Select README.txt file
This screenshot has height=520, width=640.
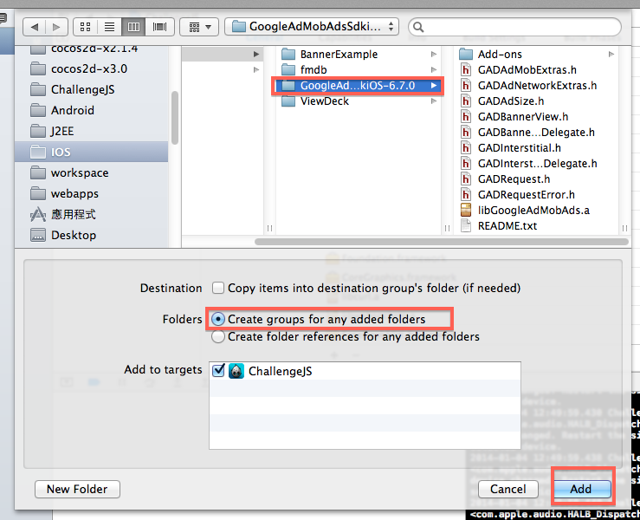[537, 226]
